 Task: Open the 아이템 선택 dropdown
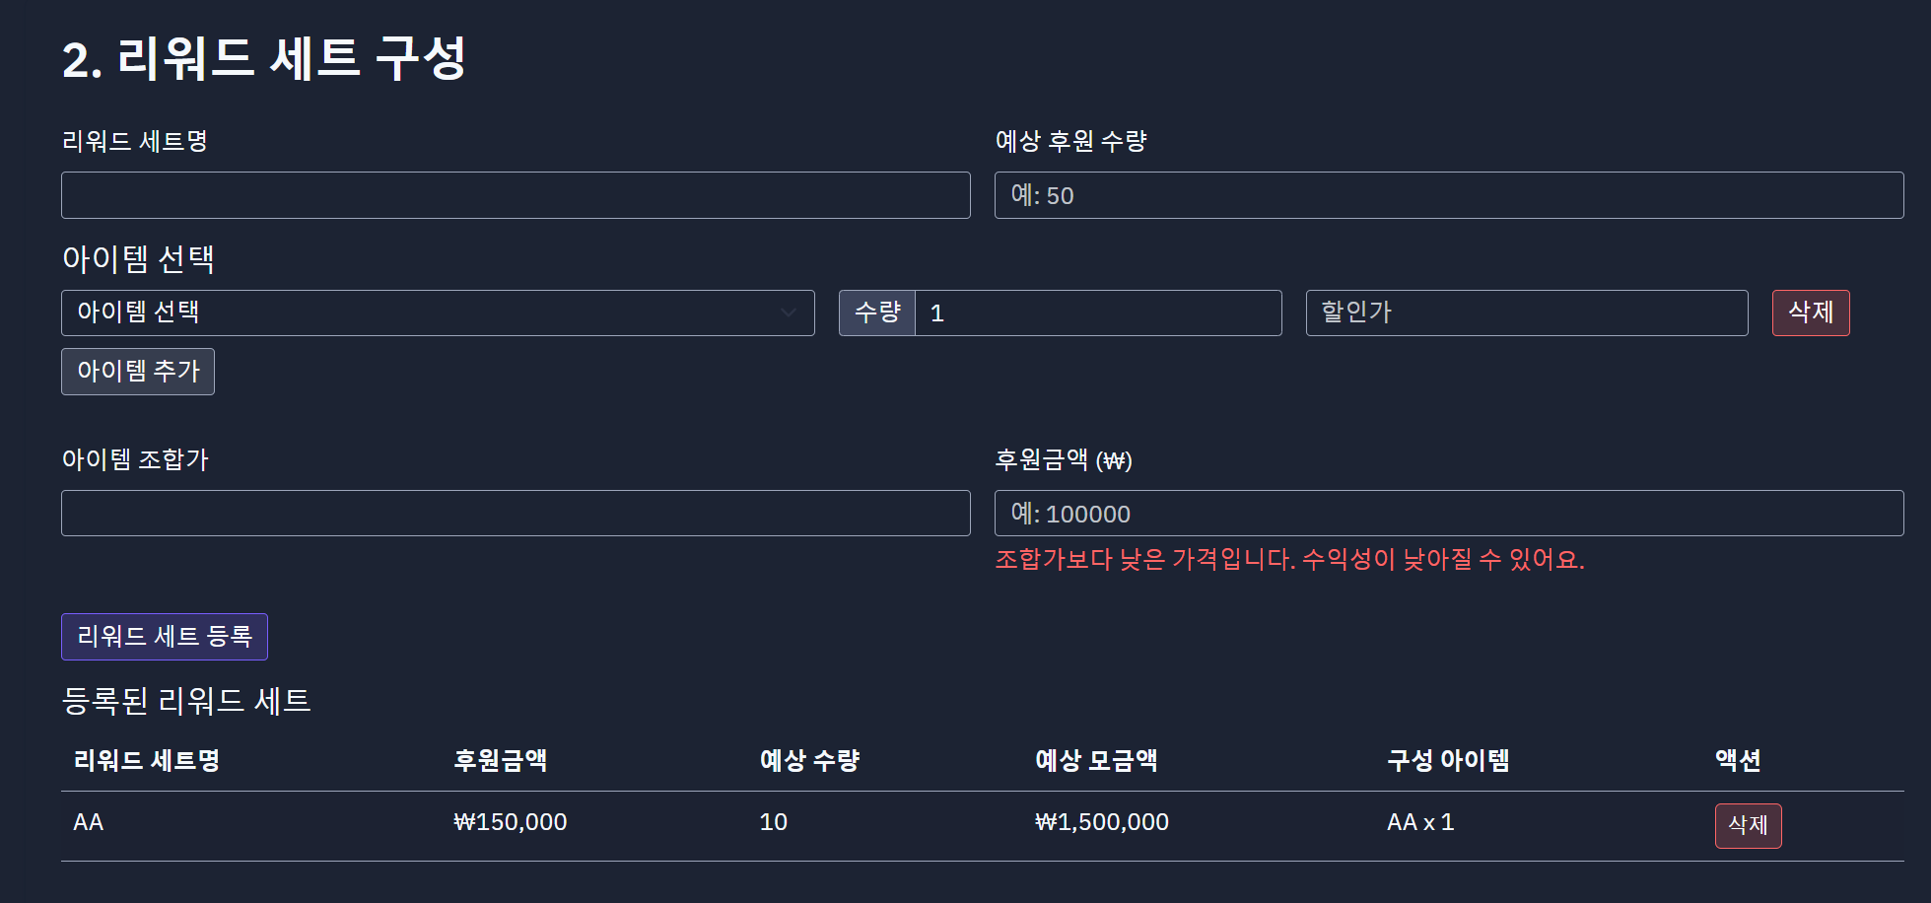pos(438,313)
